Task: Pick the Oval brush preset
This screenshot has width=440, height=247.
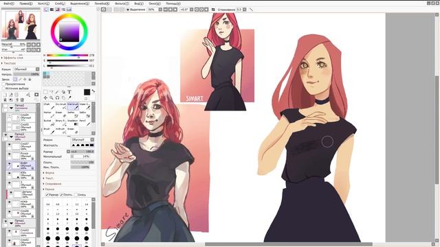Action: point(73,106)
